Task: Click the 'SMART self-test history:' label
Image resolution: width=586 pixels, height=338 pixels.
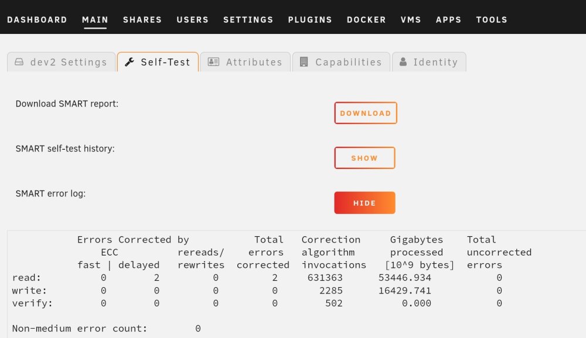Action: (x=65, y=149)
